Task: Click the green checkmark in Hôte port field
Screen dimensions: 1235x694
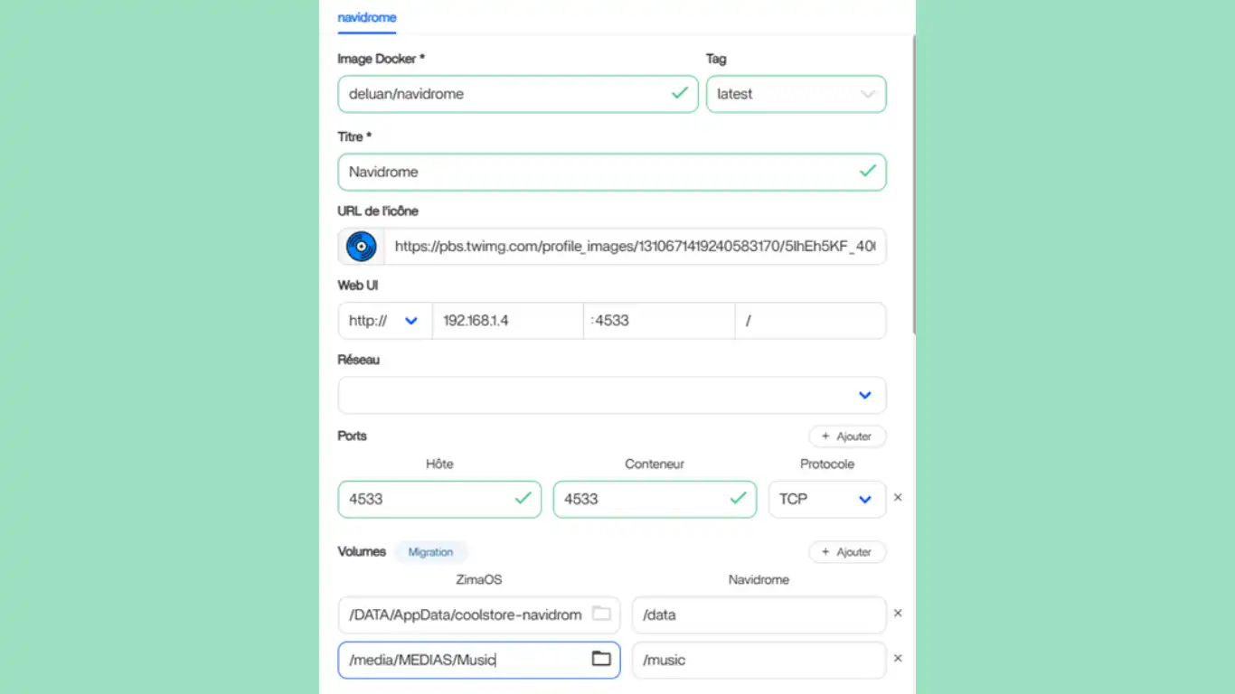Action: click(x=523, y=498)
